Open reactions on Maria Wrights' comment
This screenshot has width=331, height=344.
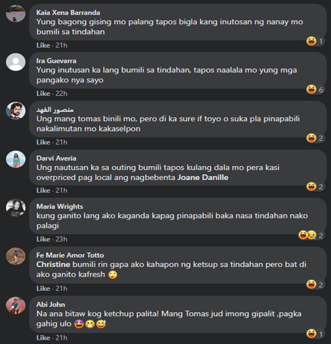click(x=311, y=235)
